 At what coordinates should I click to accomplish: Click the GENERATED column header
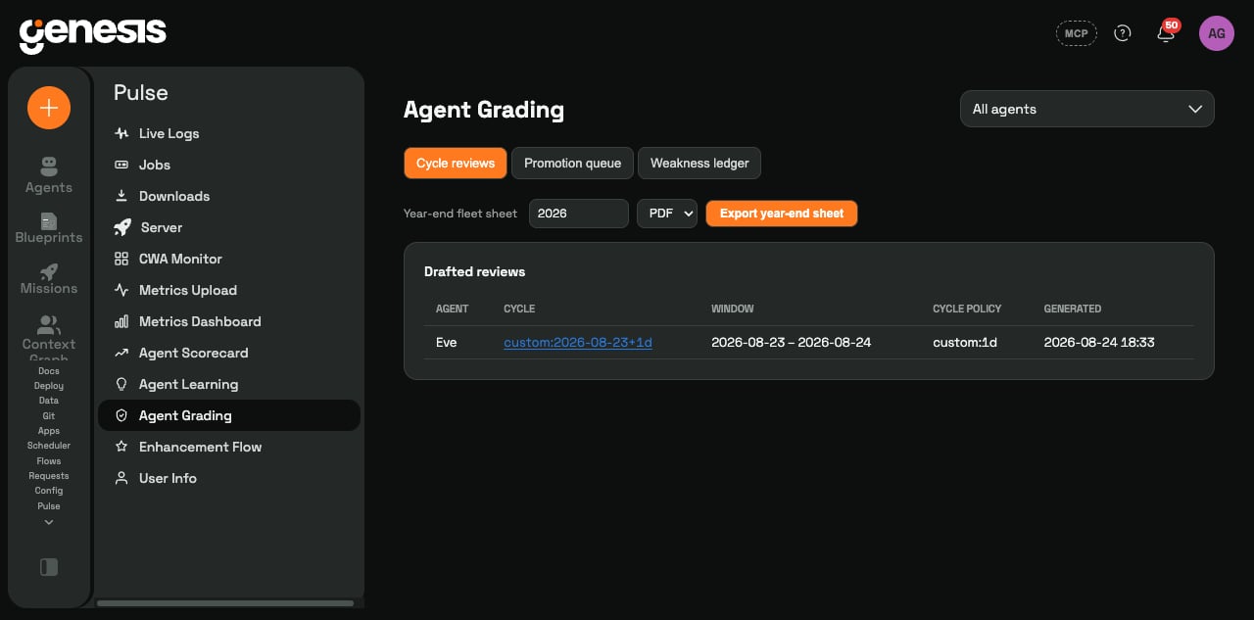pyautogui.click(x=1073, y=309)
